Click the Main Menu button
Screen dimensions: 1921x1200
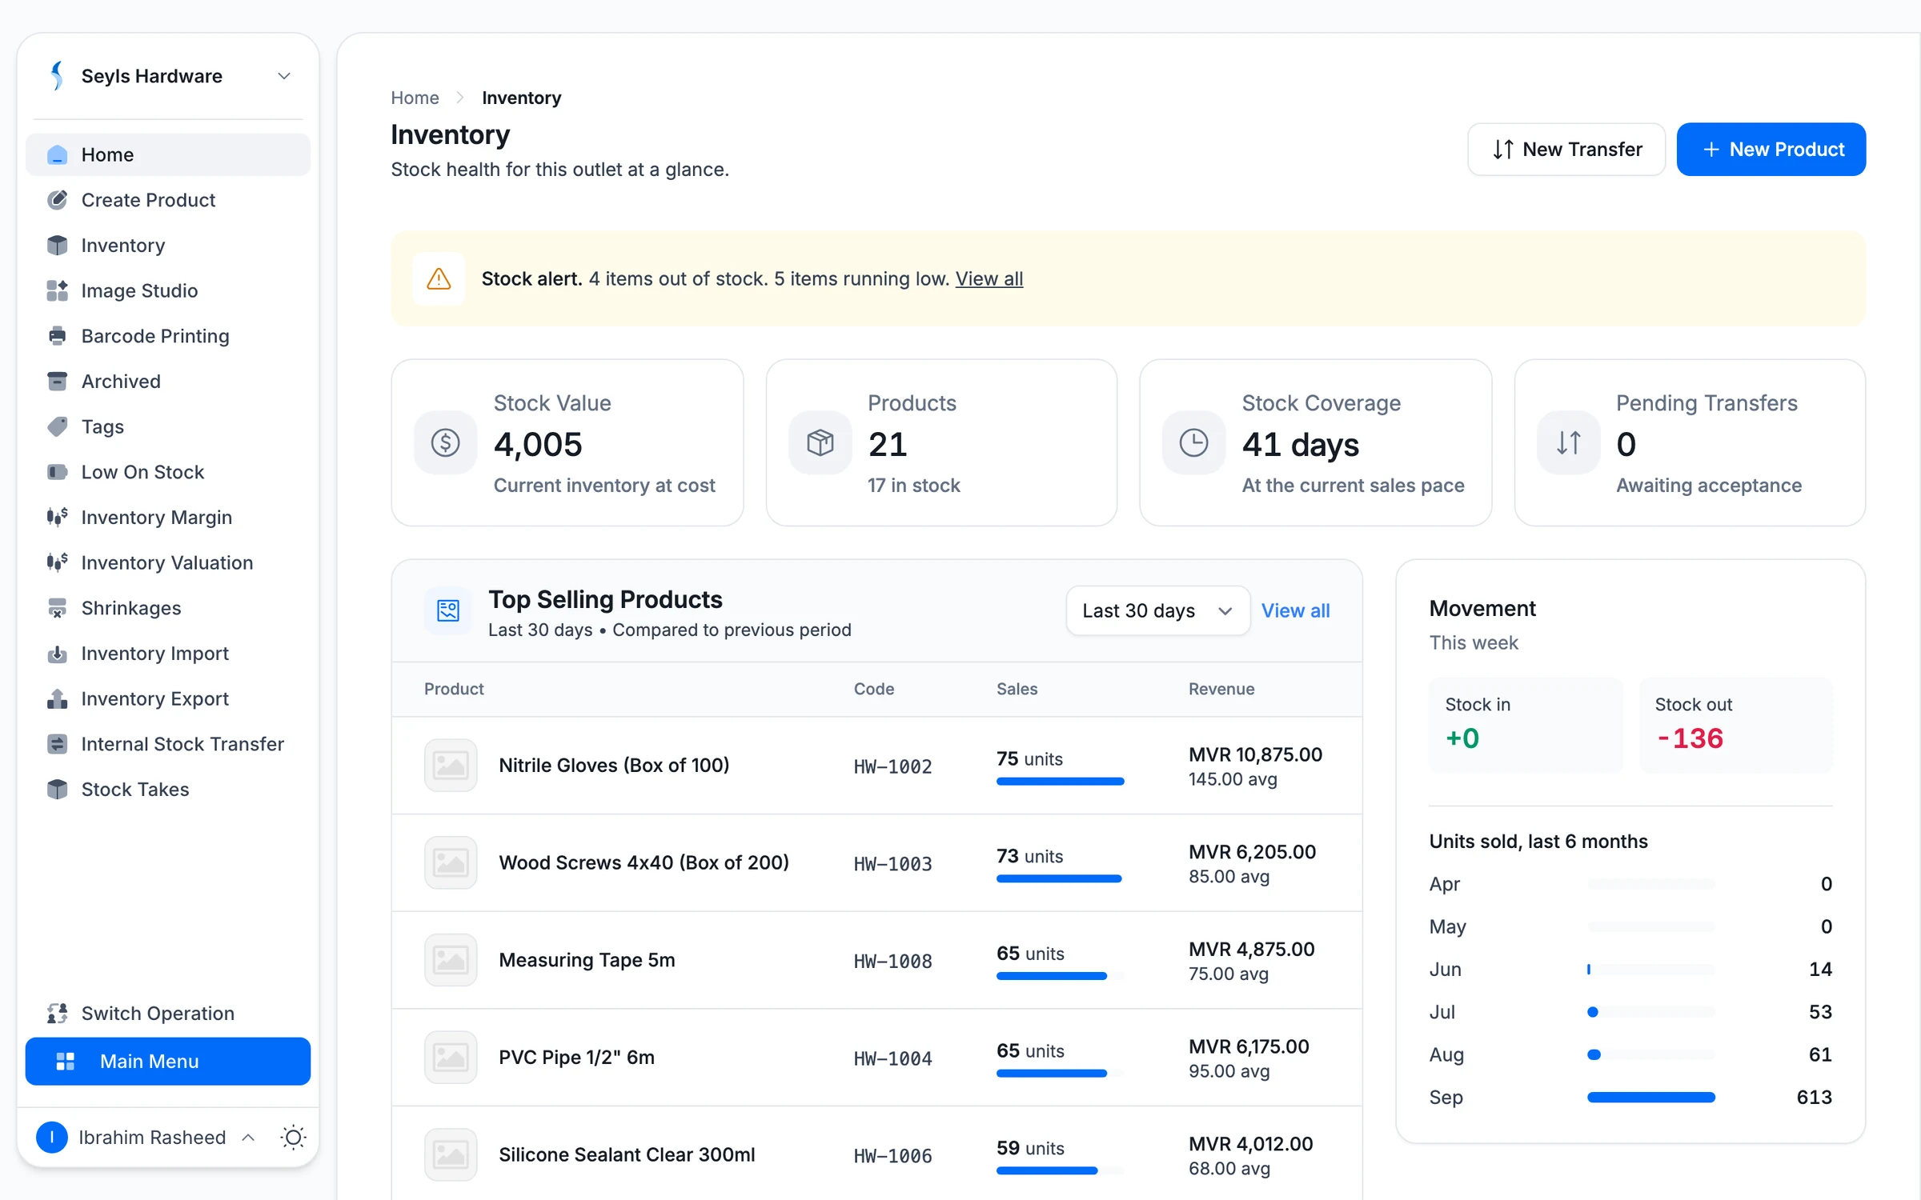tap(168, 1062)
